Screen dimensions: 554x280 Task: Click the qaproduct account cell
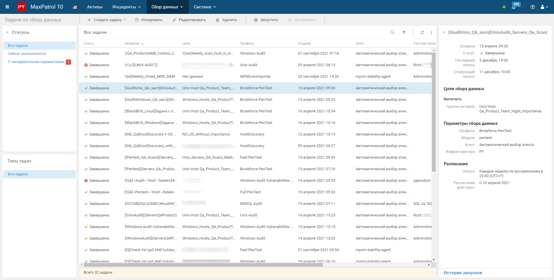[x=422, y=181]
